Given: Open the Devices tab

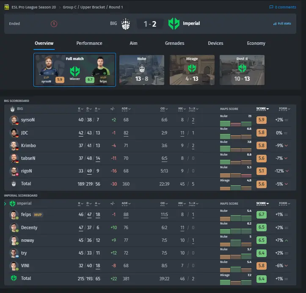Looking at the screenshot, I should (215, 43).
